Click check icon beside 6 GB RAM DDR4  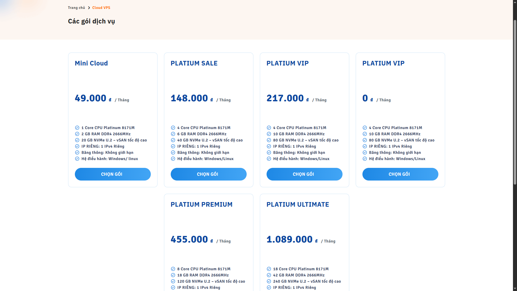pyautogui.click(x=173, y=134)
